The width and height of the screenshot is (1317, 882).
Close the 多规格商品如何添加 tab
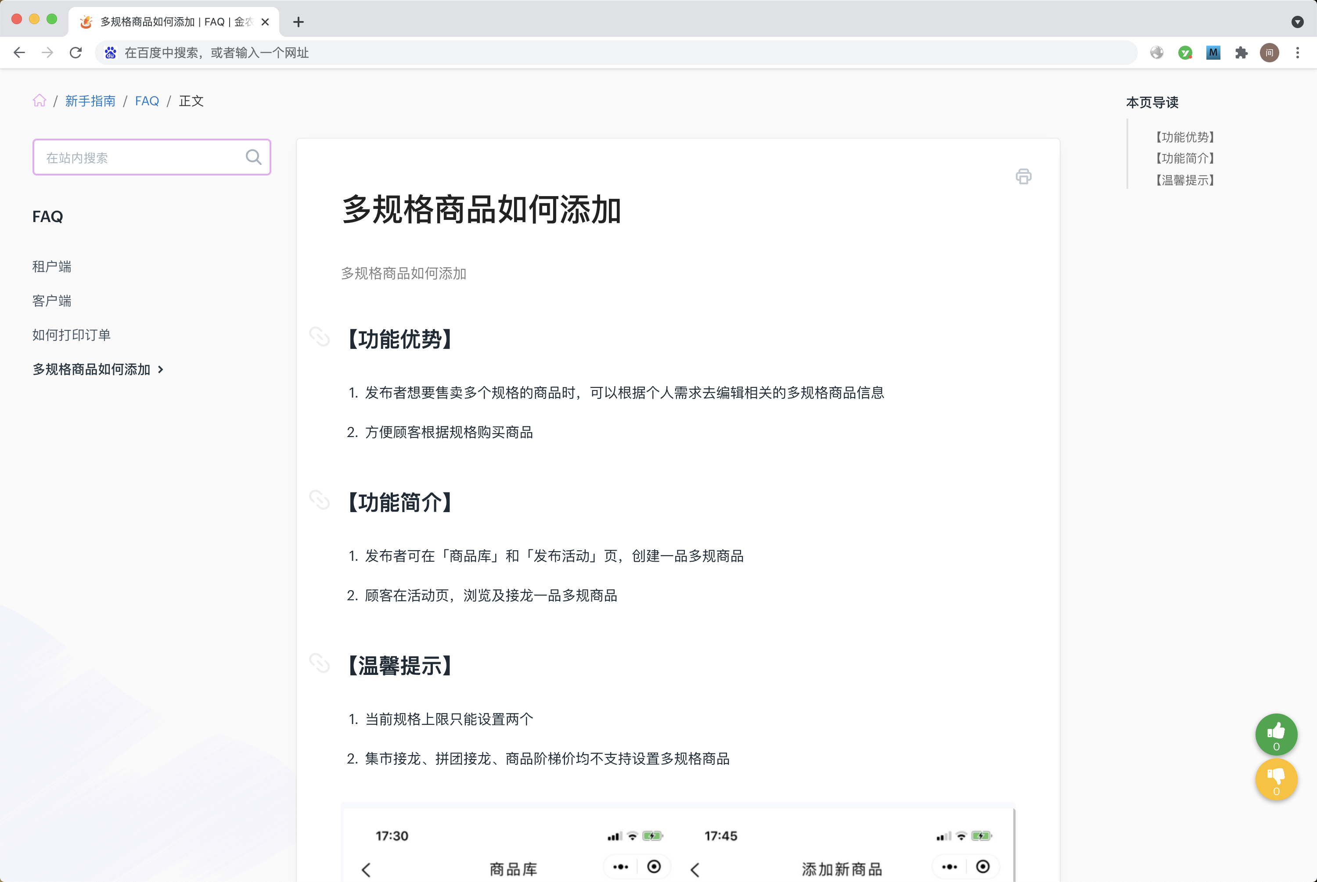tap(265, 22)
